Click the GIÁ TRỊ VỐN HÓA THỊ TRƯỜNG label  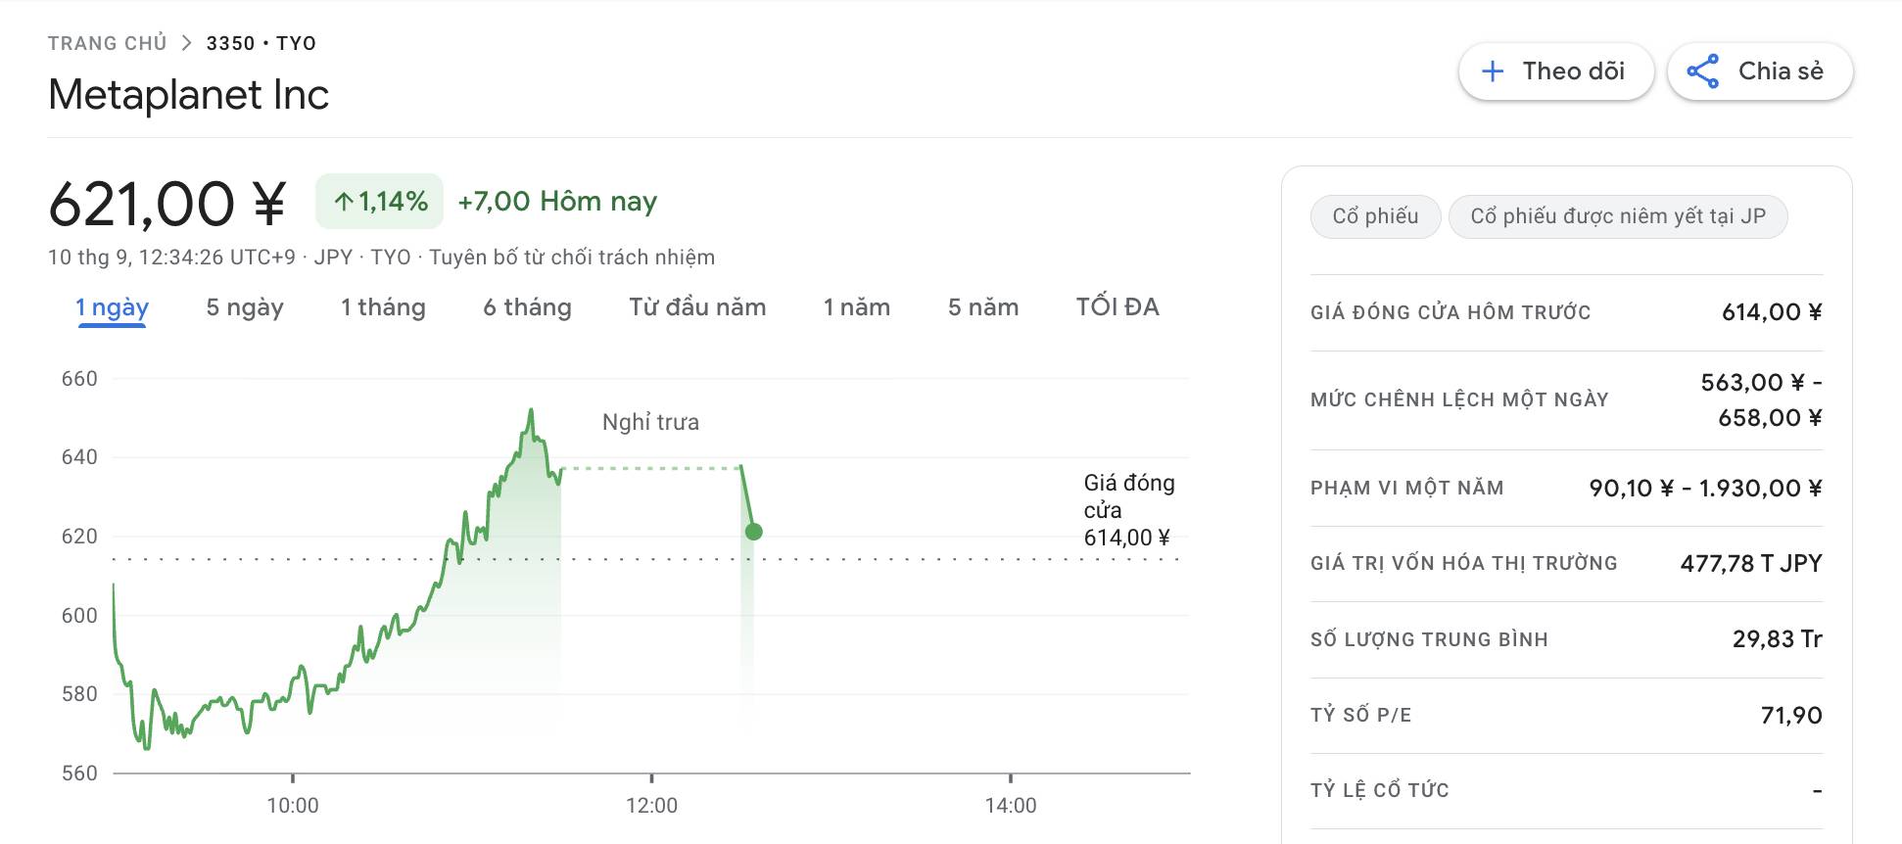pyautogui.click(x=1464, y=563)
